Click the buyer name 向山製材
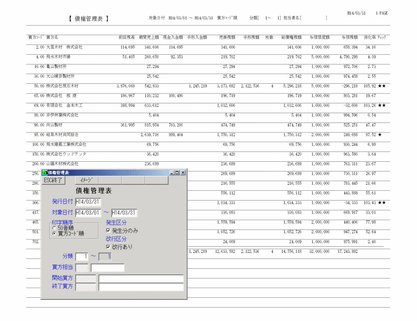This screenshot has width=417, height=321. [x=54, y=125]
